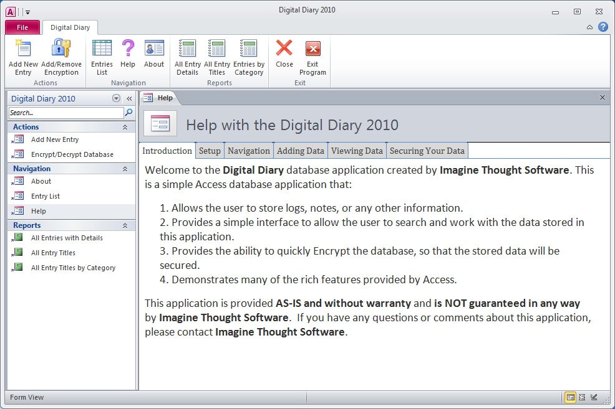Screen dimensions: 615x409
Task: Click the purple Help question mark in the ribbon
Action: pos(128,54)
